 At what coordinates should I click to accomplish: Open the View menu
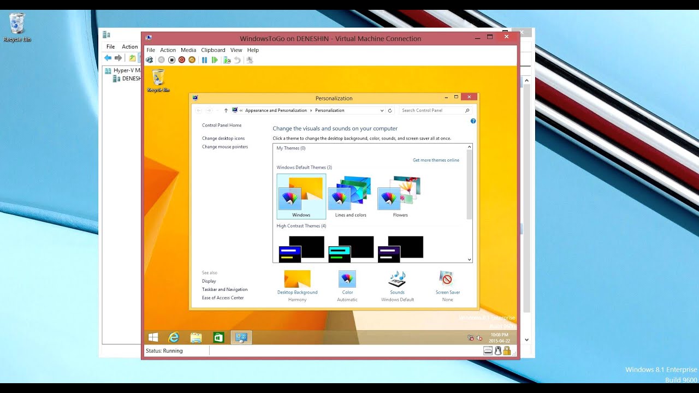coord(236,50)
